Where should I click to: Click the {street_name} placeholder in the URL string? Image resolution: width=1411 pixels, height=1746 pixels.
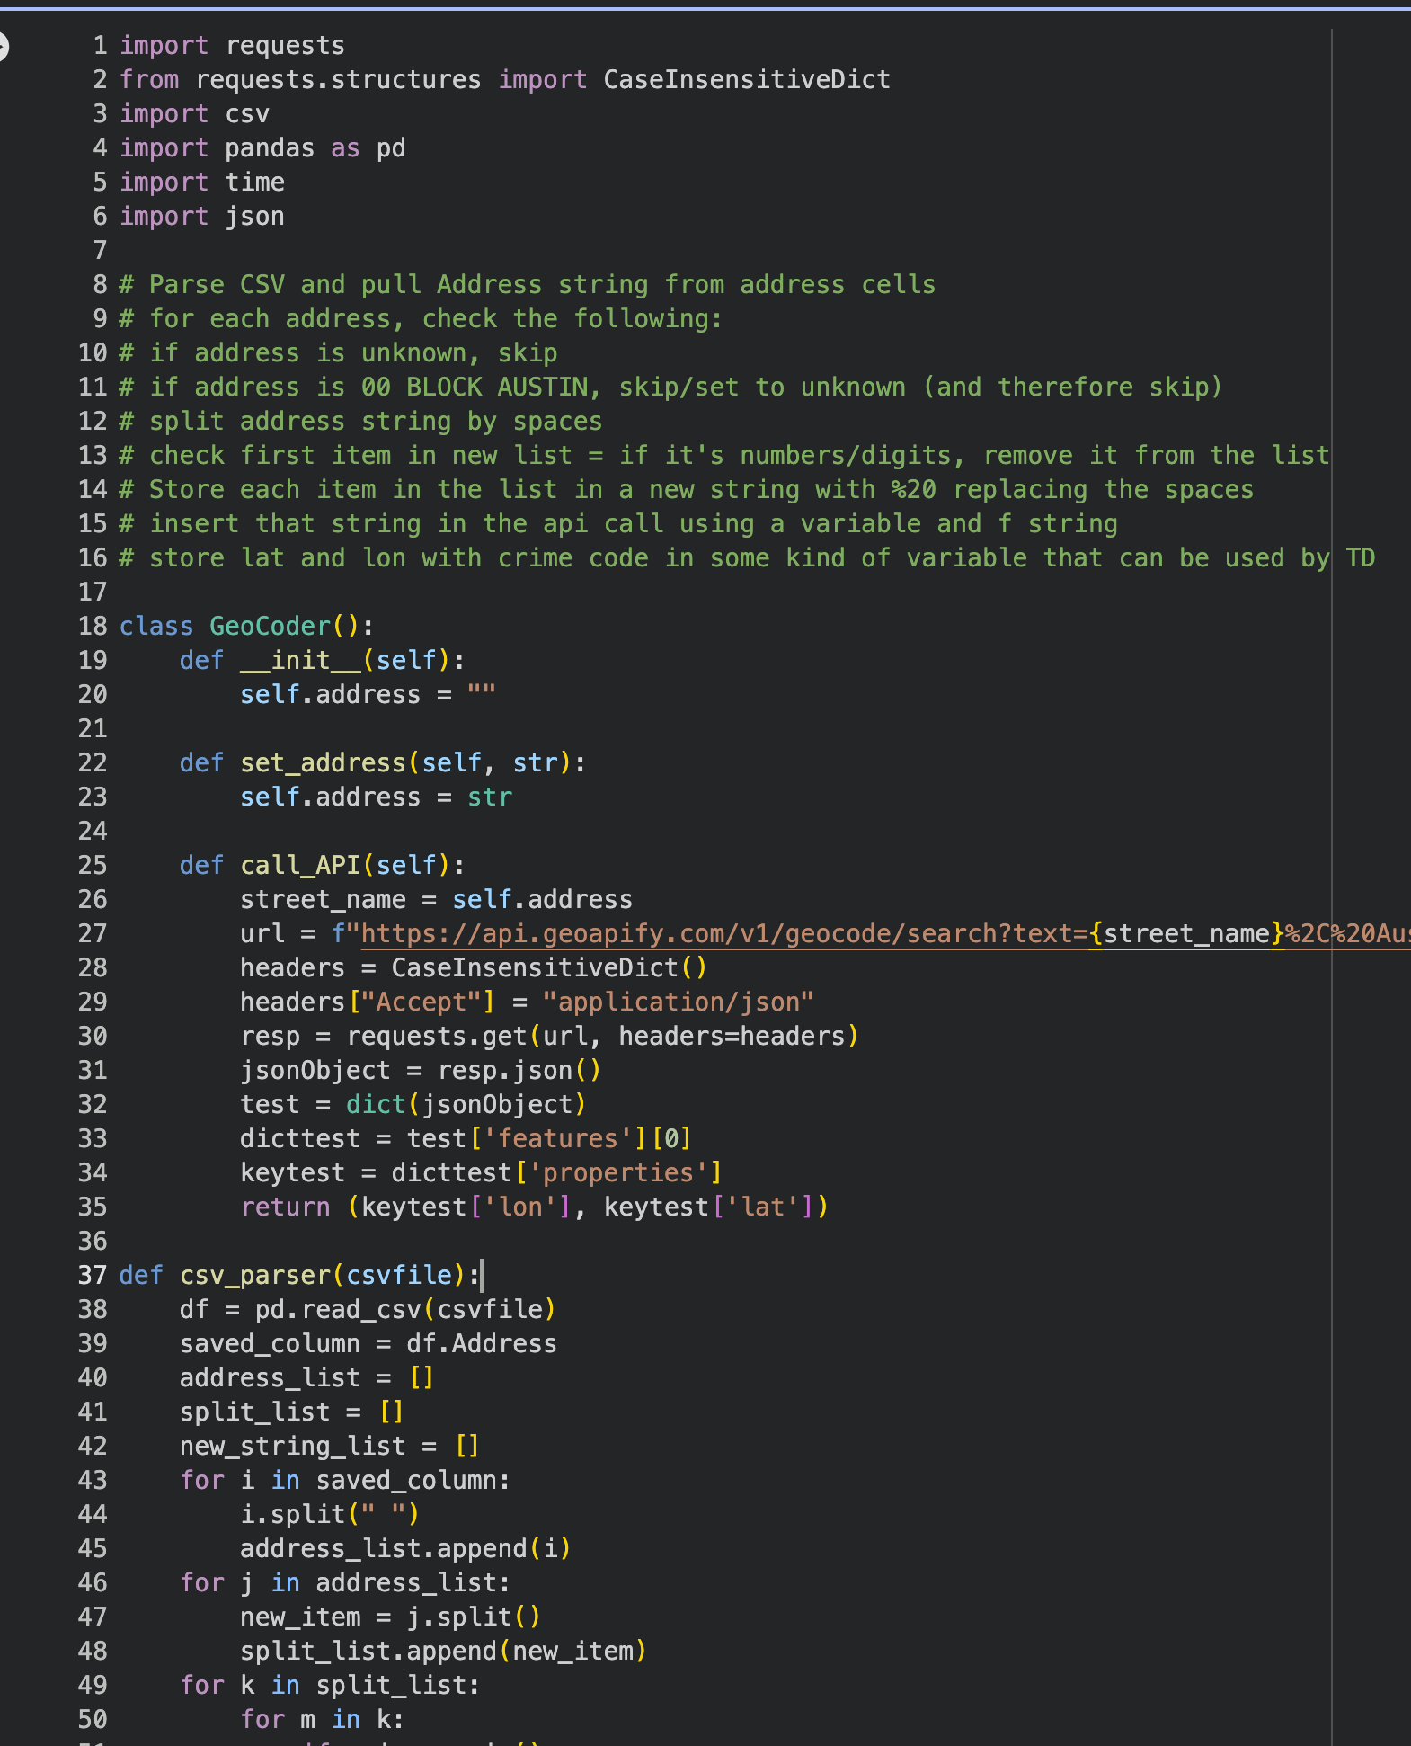coord(1187,934)
